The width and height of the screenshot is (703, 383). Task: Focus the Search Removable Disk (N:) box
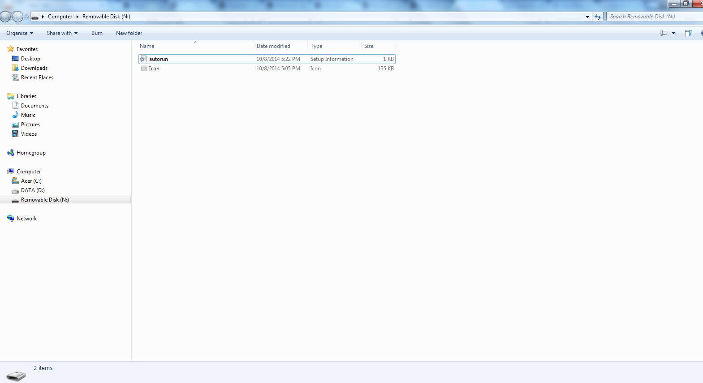click(x=656, y=17)
